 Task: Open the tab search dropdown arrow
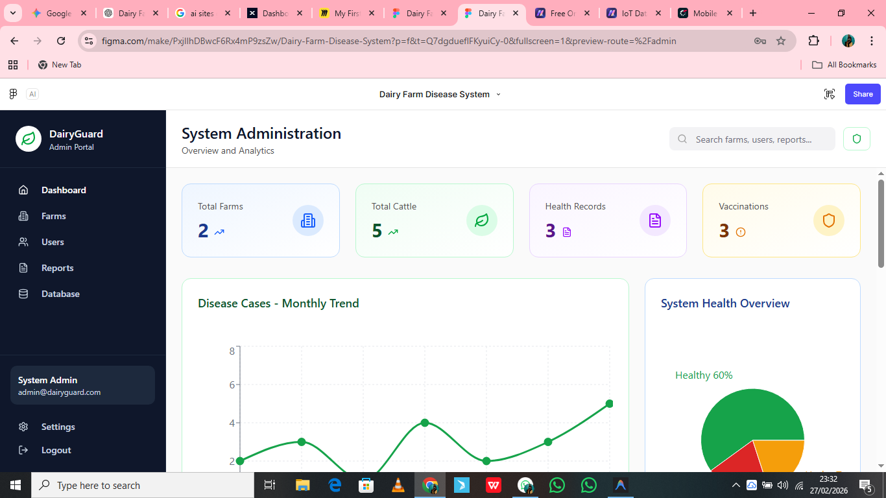[x=12, y=13]
